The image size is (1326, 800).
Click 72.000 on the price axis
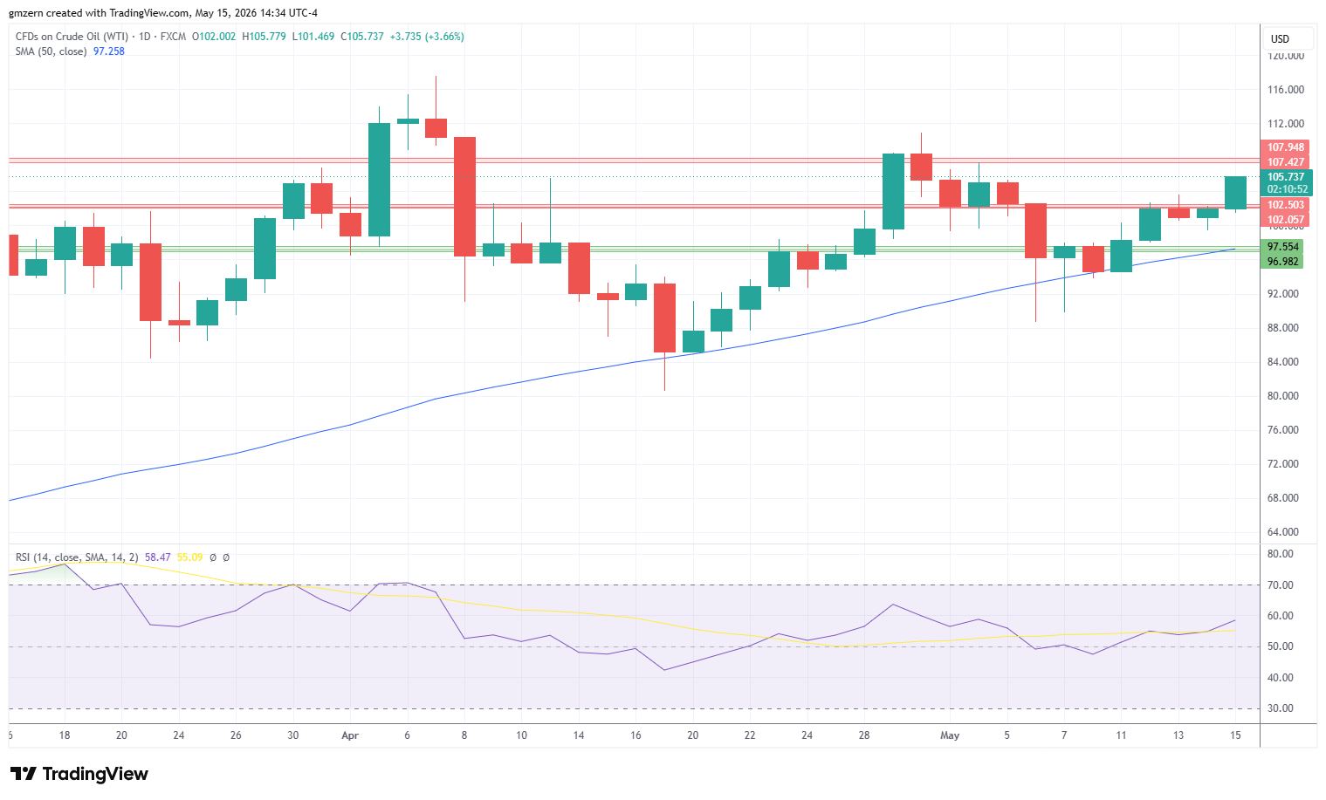click(x=1283, y=464)
